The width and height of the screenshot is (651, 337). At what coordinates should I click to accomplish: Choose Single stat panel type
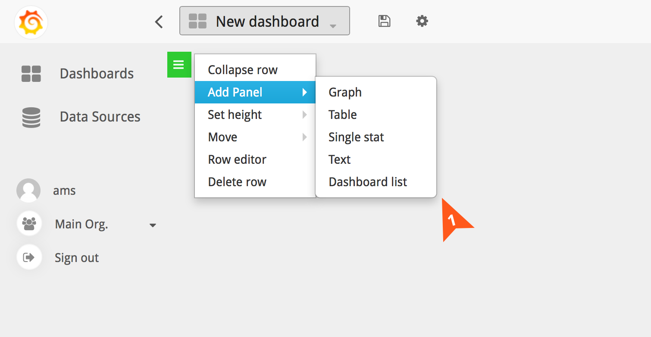click(356, 137)
